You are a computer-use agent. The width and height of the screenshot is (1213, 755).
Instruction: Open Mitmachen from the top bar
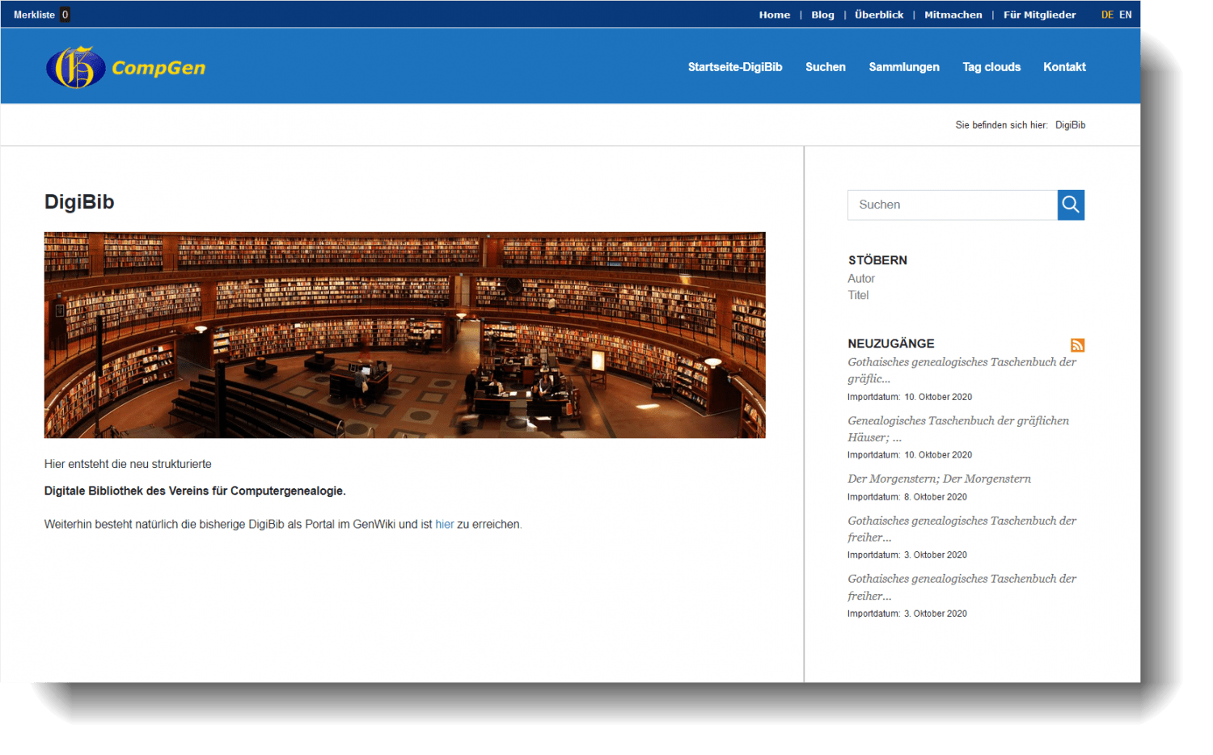[953, 14]
